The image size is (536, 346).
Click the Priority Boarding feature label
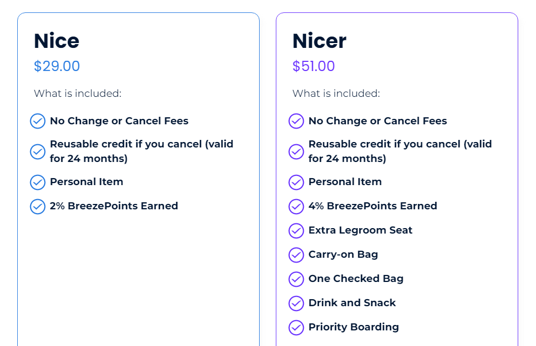coord(353,327)
